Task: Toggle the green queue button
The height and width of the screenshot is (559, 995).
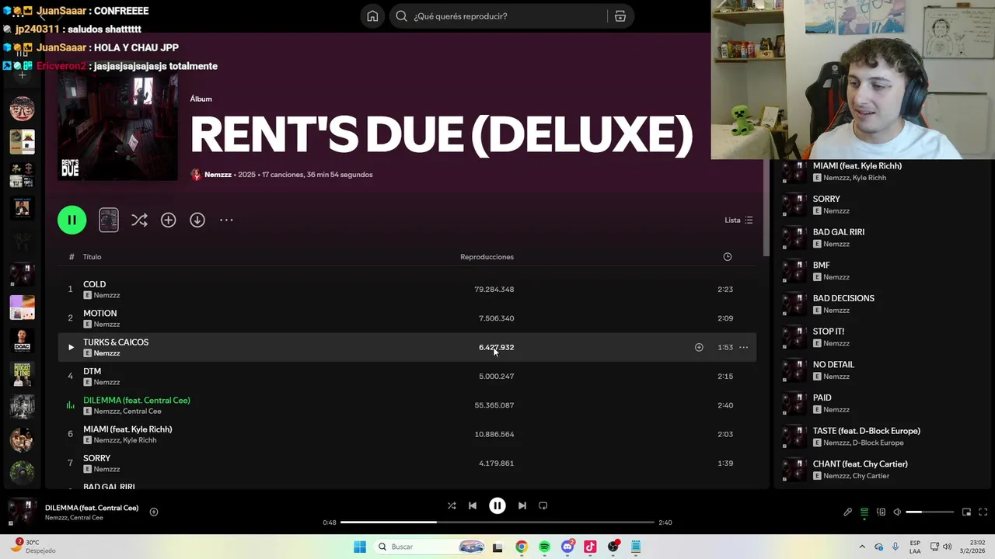Action: pos(864,512)
